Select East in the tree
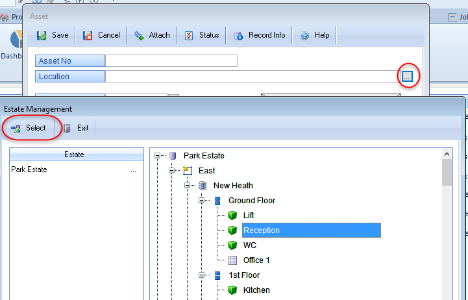This screenshot has height=300, width=468. 207,171
